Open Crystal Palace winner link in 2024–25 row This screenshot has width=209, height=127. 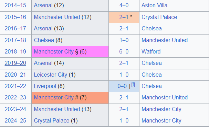coord(52,121)
